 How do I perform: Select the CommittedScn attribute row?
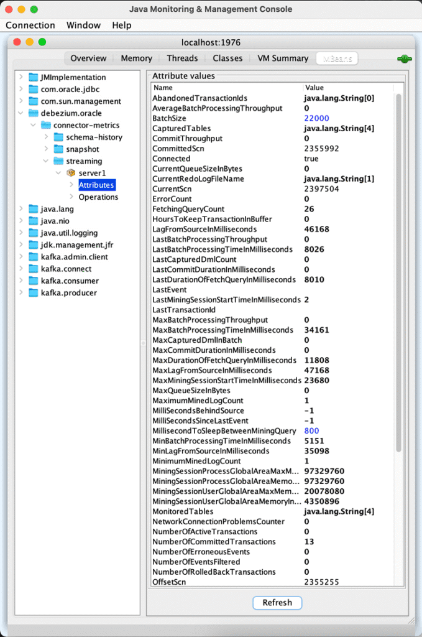click(273, 149)
